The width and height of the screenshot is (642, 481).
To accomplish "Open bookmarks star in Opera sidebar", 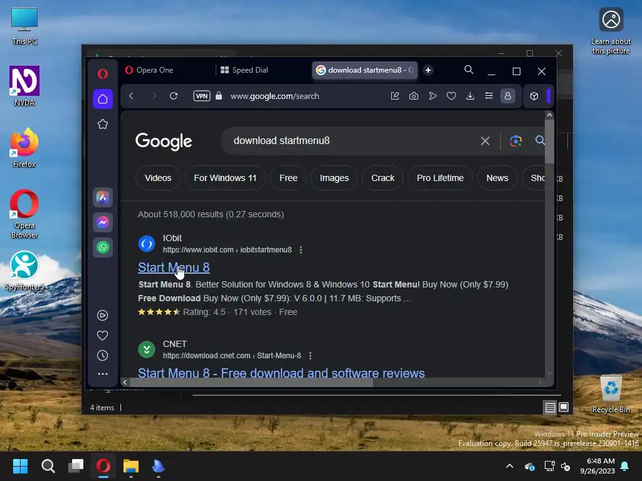I will 103,124.
